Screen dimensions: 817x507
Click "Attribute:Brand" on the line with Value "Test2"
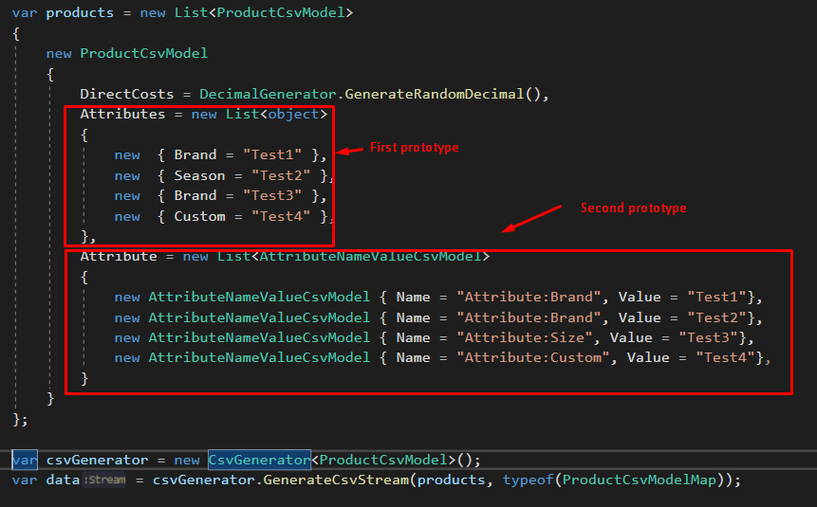pyautogui.click(x=529, y=318)
